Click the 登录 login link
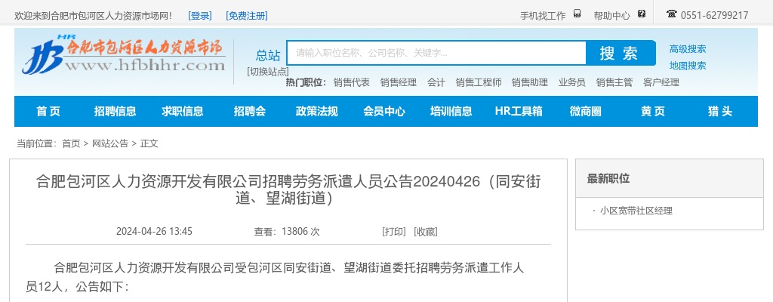Viewport: 773px width, 302px height. click(x=200, y=16)
